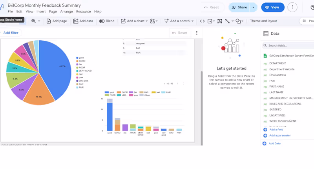Click Add filter in filter bar
The image size is (314, 169).
point(10,33)
